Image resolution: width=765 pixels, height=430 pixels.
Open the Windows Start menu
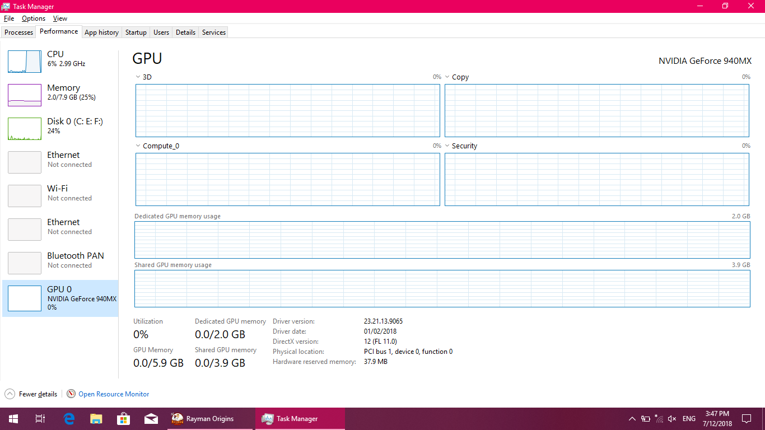pos(13,419)
